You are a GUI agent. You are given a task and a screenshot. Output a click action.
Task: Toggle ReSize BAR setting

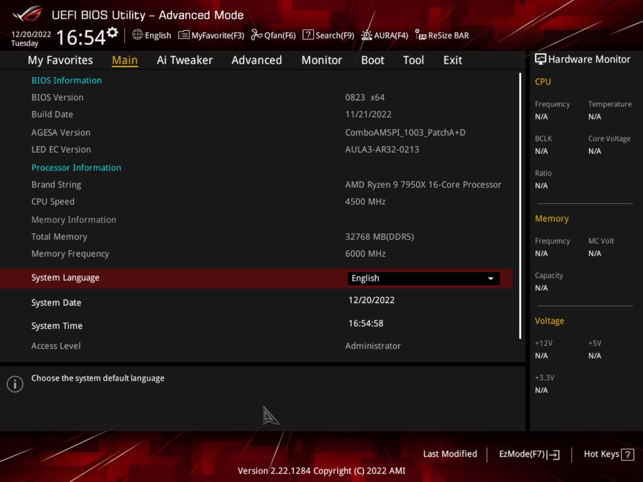(x=442, y=35)
